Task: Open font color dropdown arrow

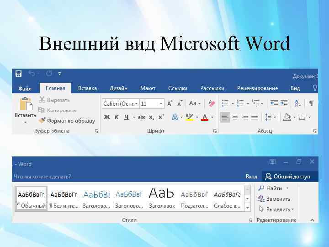Action: pos(212,117)
